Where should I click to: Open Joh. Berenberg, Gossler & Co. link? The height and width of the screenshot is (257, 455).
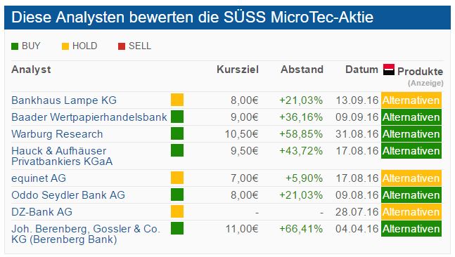pos(86,234)
